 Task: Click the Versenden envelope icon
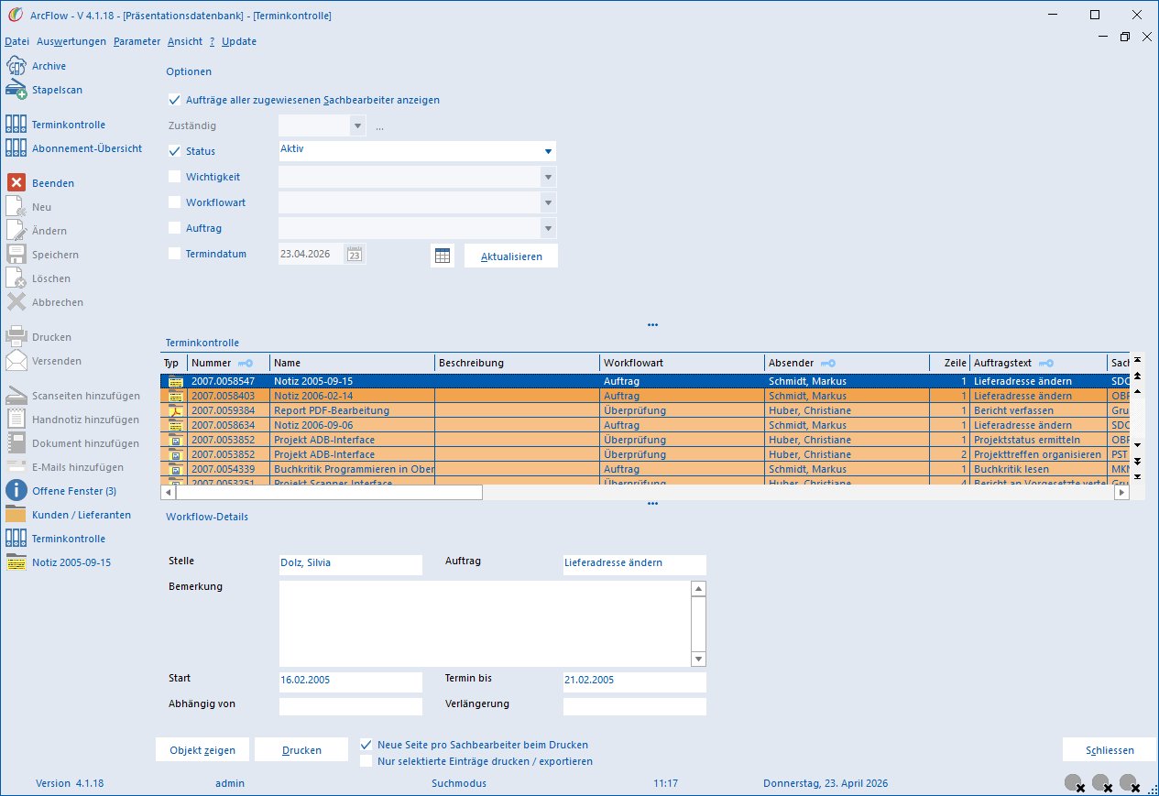point(16,361)
